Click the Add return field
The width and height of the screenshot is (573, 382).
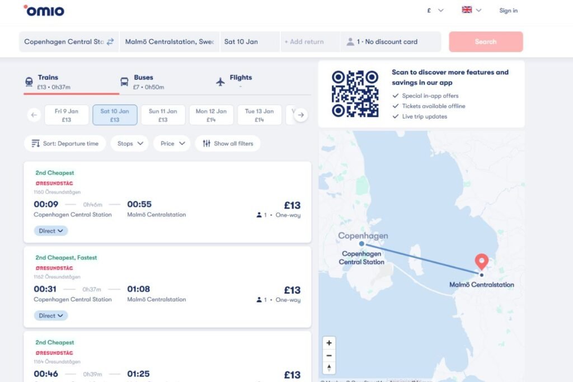coord(309,41)
